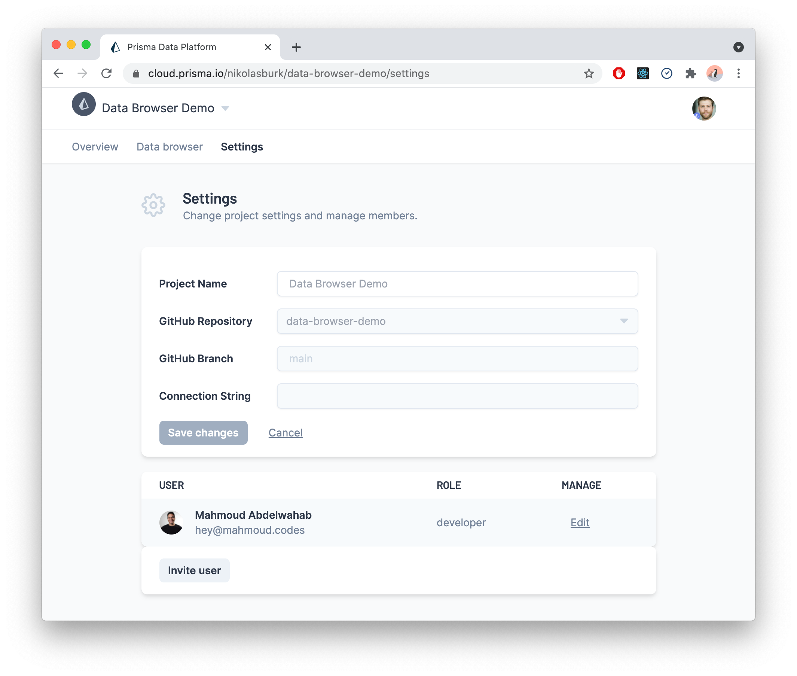This screenshot has width=797, height=676.
Task: Click the Save changes button
Action: click(204, 433)
